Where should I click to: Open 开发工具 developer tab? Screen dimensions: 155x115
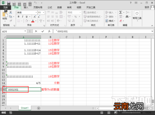click(x=91, y=7)
